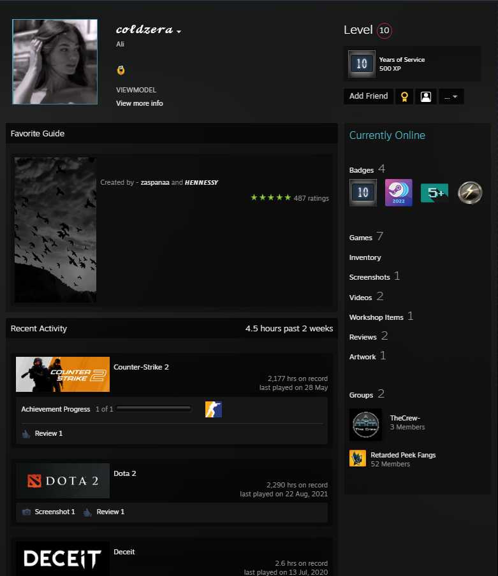Click the award ribbon icon button

tap(404, 96)
